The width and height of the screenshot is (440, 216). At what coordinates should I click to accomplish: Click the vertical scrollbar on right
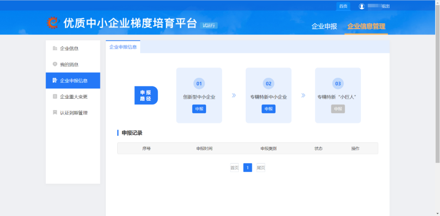click(438, 82)
